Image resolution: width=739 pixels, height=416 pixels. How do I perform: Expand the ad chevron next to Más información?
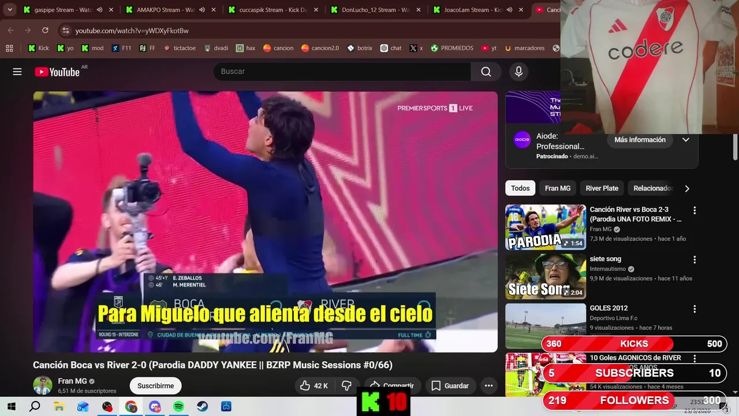point(686,140)
